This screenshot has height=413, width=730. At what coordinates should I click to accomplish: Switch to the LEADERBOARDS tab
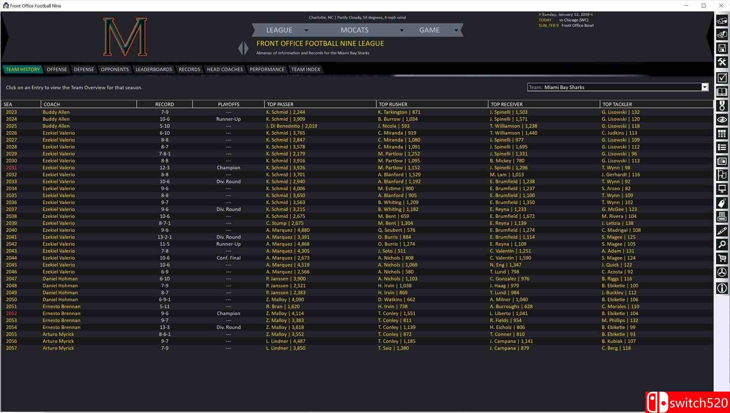[x=154, y=69]
